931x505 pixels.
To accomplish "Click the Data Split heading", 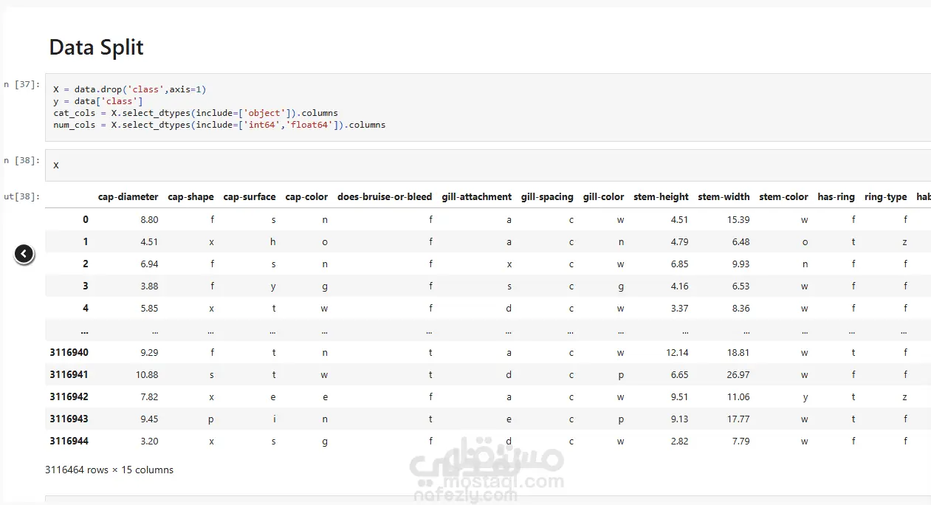I will click(96, 47).
